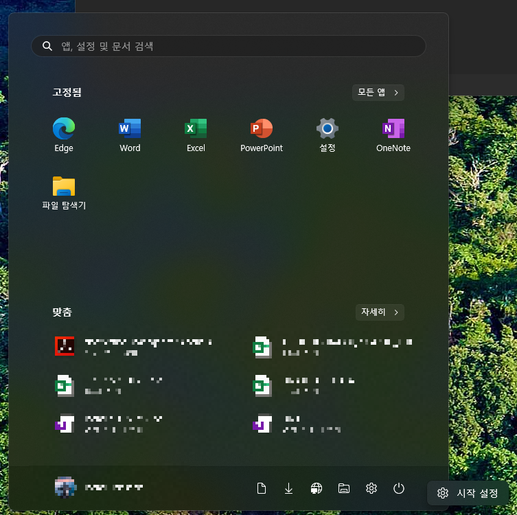The height and width of the screenshot is (515, 517).
Task: Open Settings gear icon next to power
Action: 371,488
